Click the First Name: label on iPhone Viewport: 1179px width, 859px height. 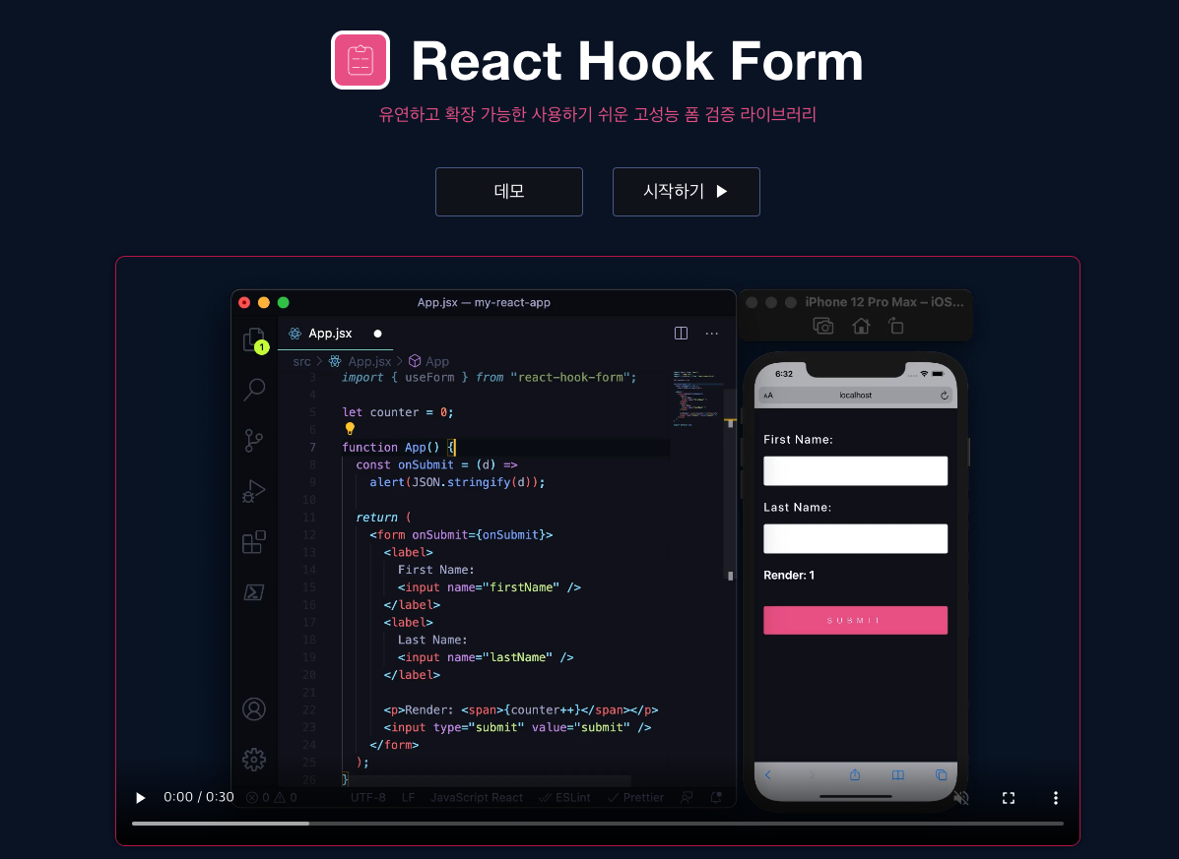click(x=798, y=439)
